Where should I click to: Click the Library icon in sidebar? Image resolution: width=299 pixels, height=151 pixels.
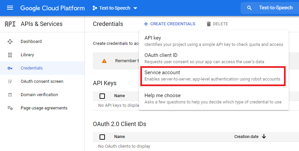(10, 55)
